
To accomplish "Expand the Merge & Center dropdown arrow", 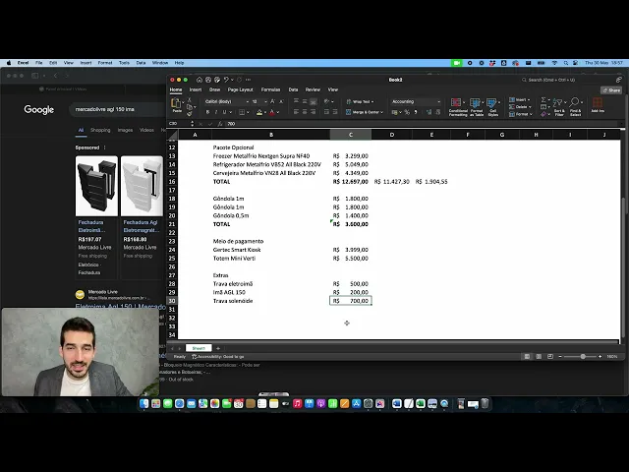I will click(x=382, y=112).
